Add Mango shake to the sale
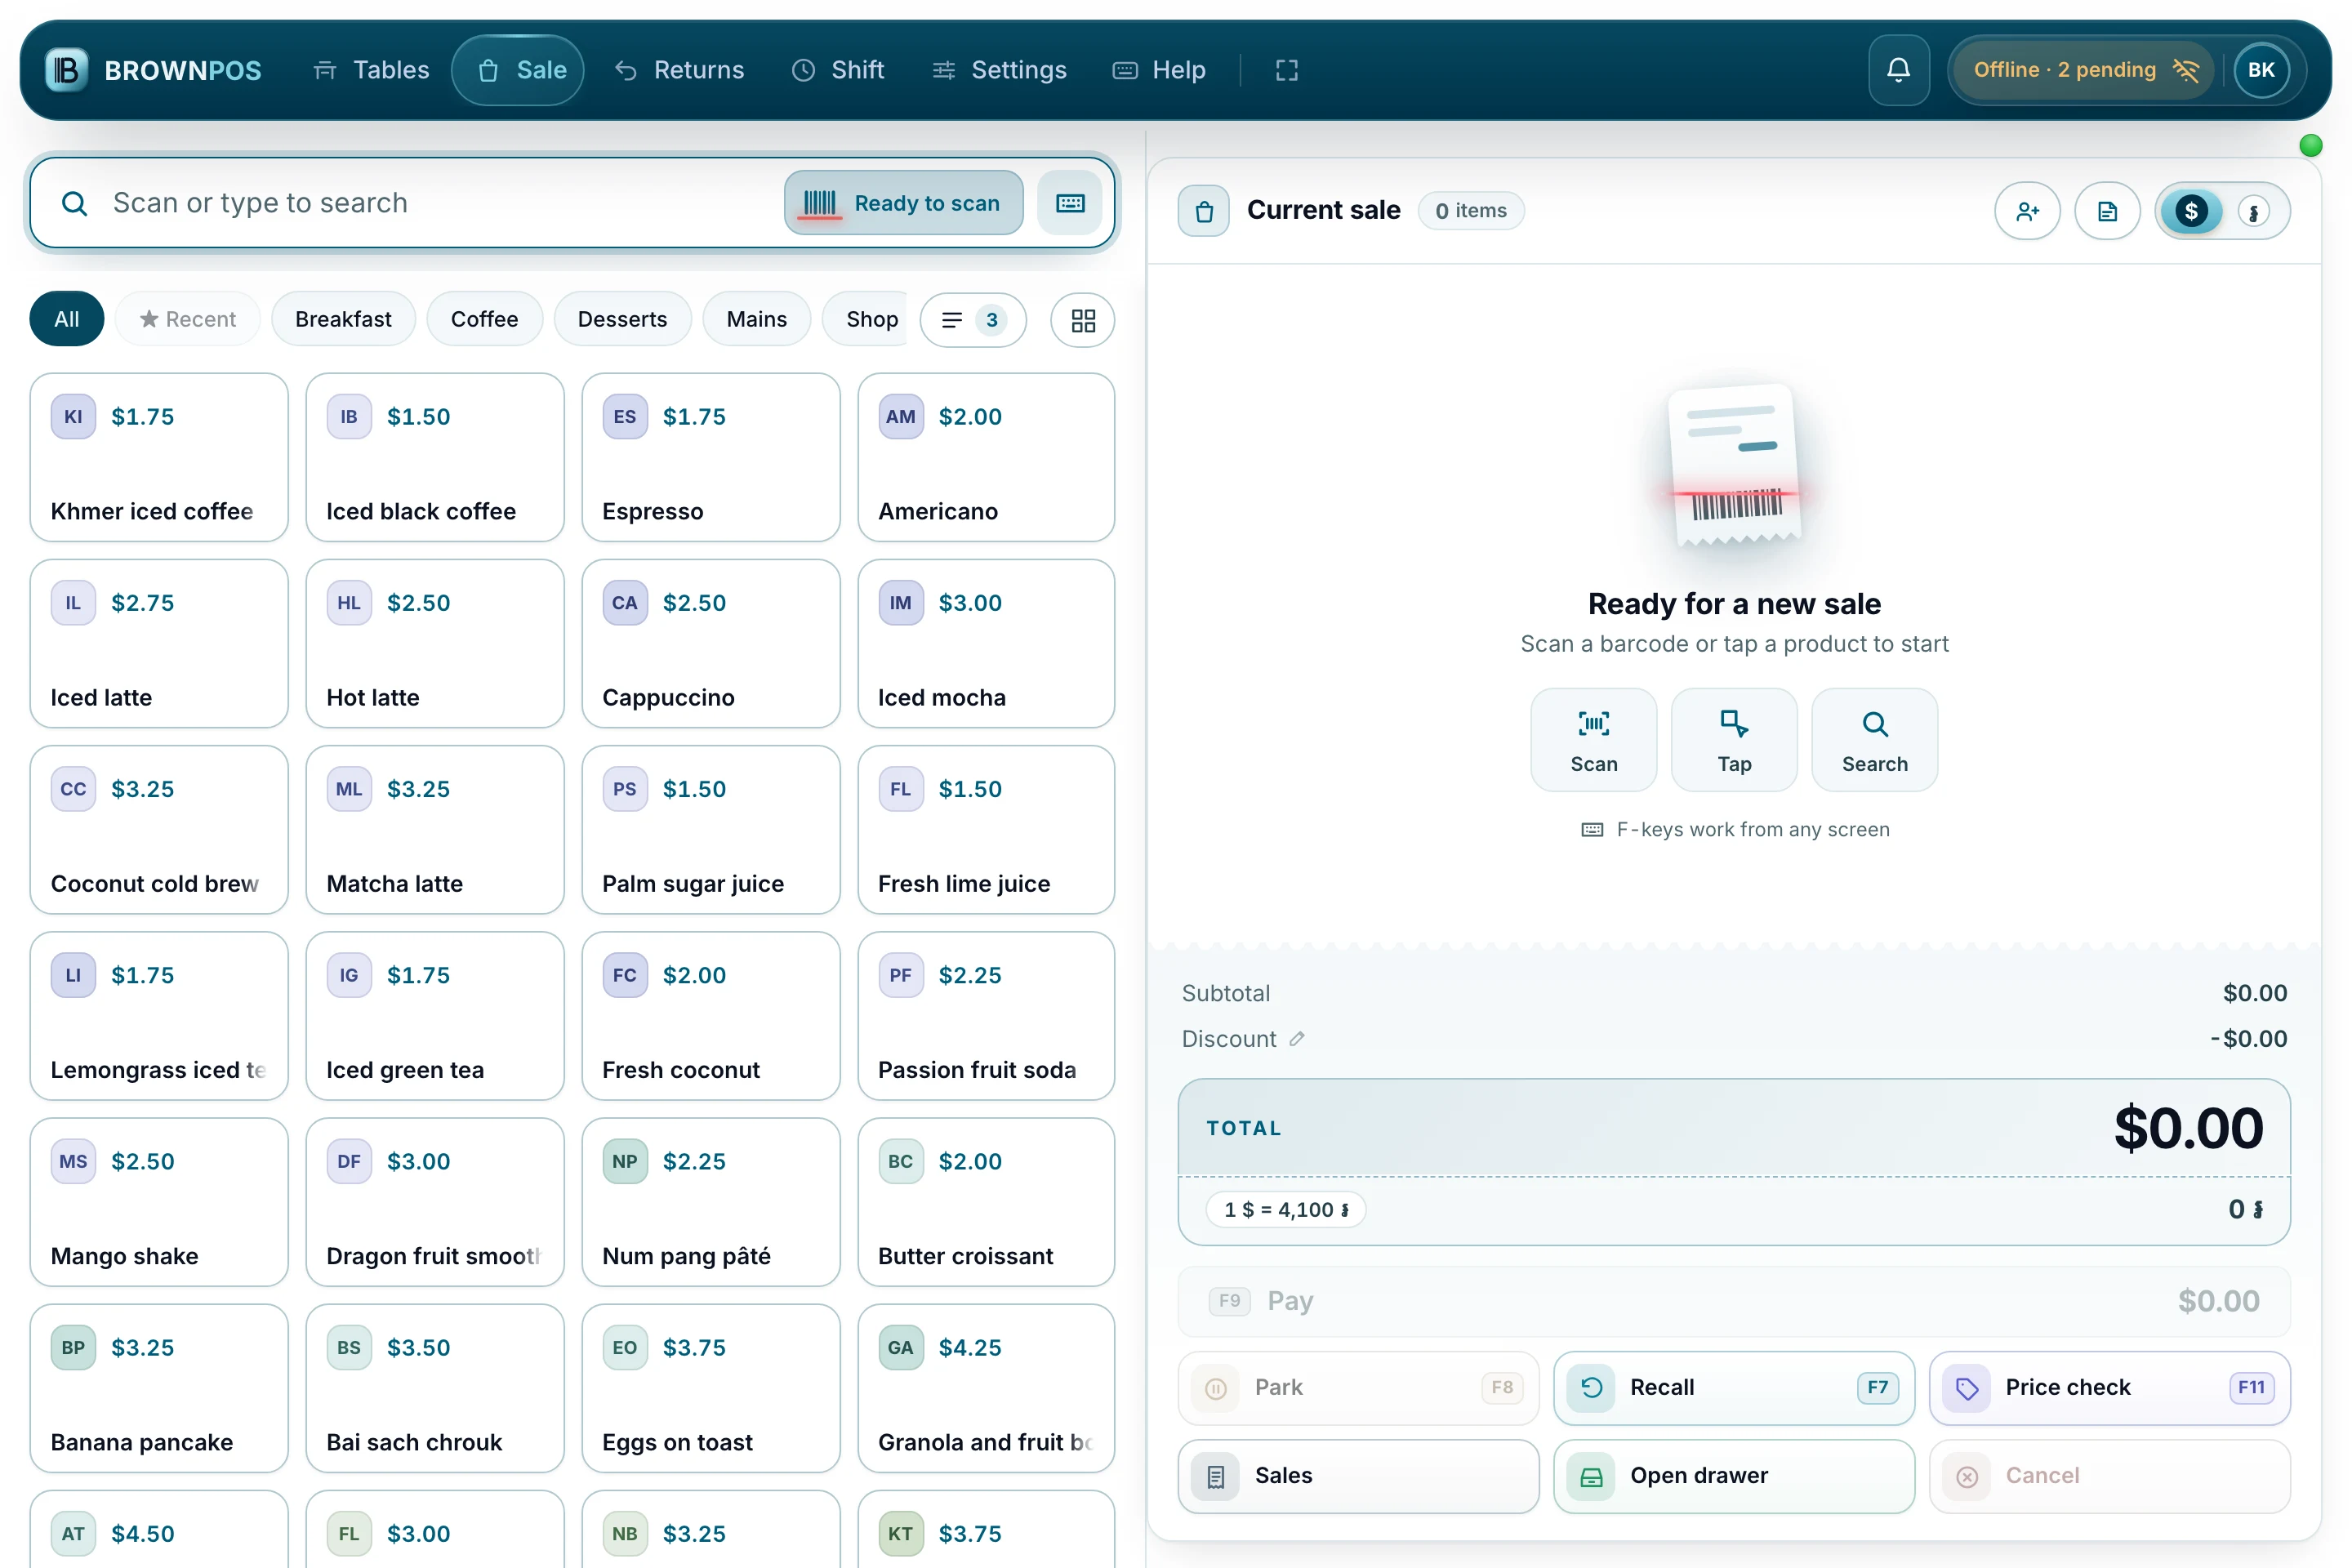Screen dimensions: 2352x1568 [x=159, y=1202]
